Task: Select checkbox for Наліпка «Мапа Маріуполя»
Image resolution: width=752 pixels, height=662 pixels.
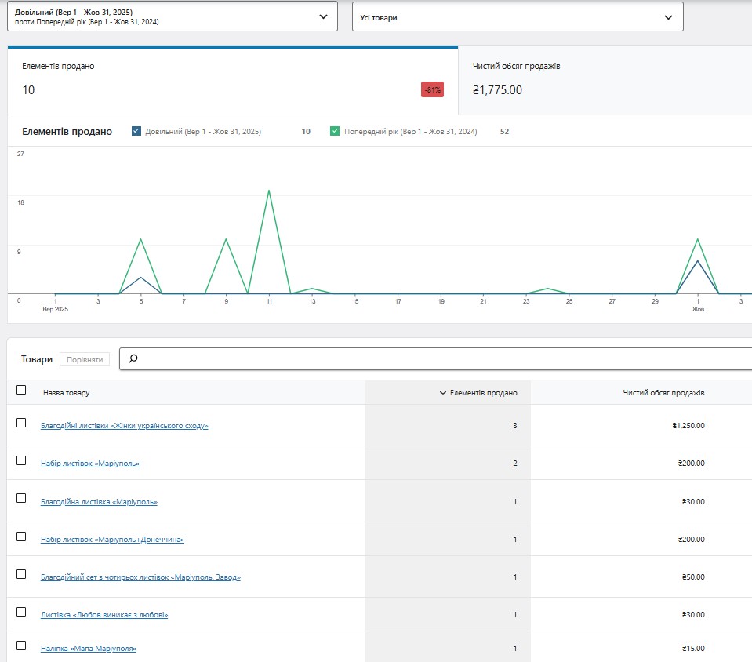Action: (x=21, y=646)
